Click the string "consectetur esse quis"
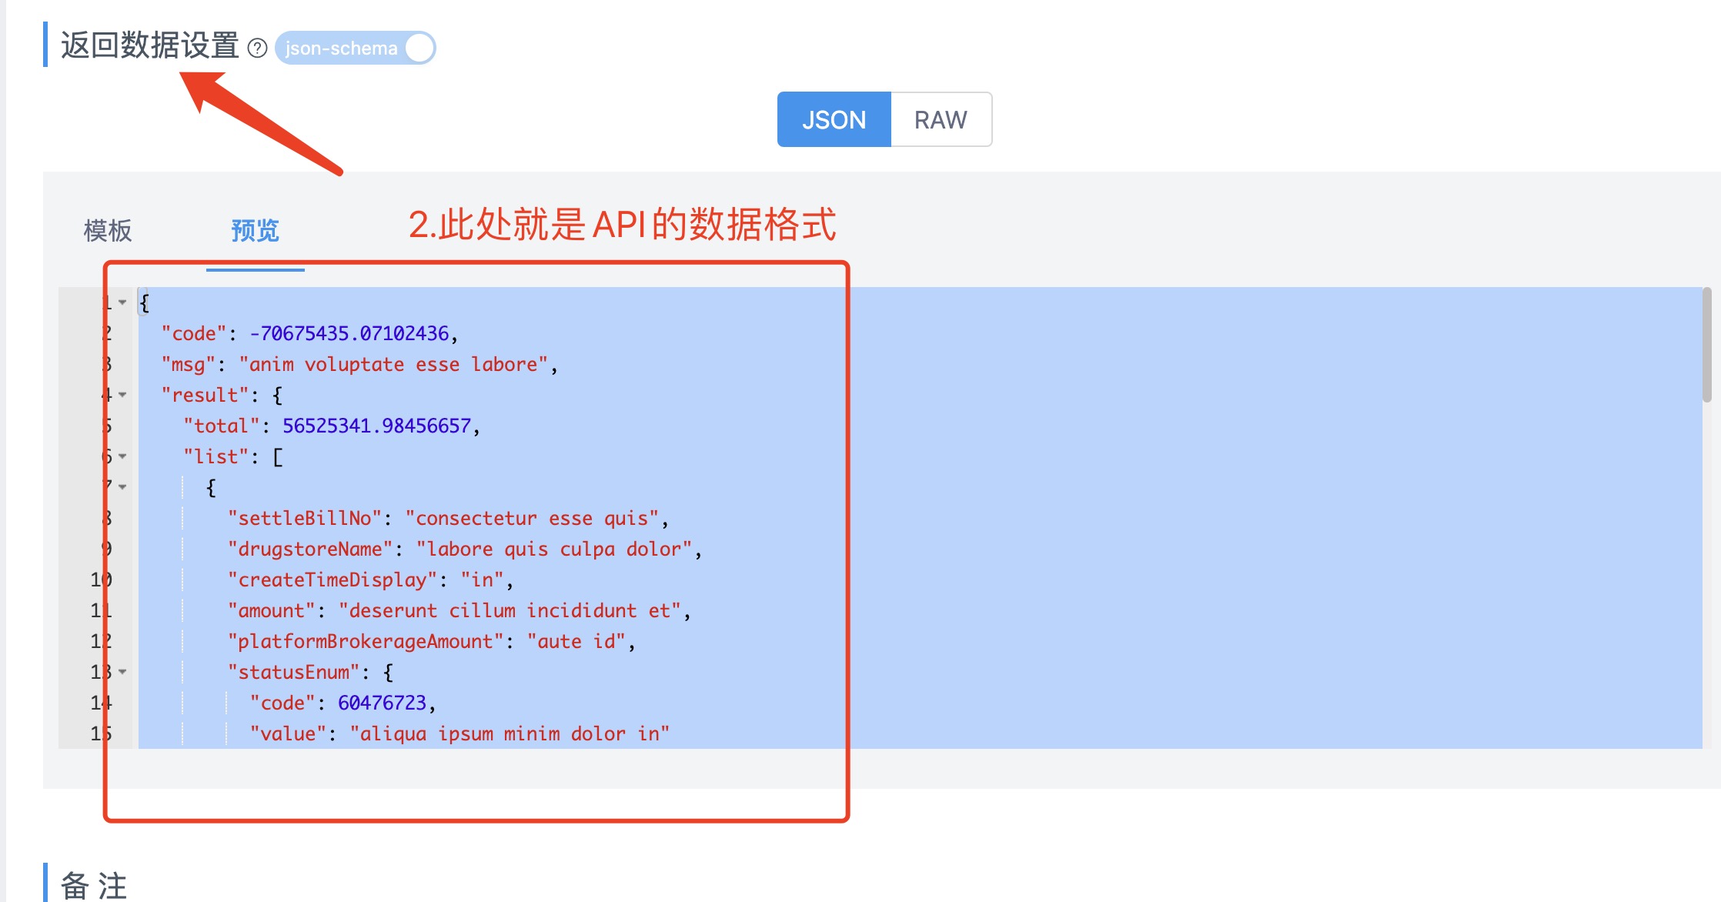 532,518
